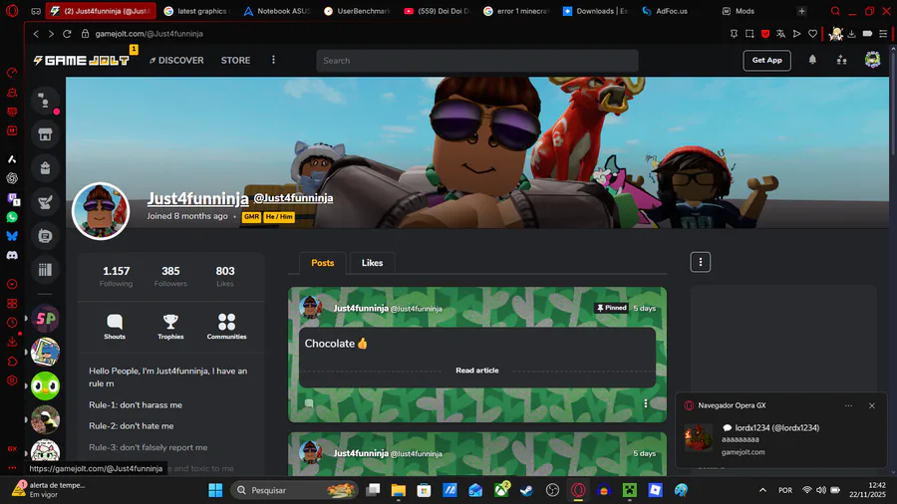The width and height of the screenshot is (897, 504).
Task: Open WhatsApp in Opera sidebar
Action: point(12,217)
